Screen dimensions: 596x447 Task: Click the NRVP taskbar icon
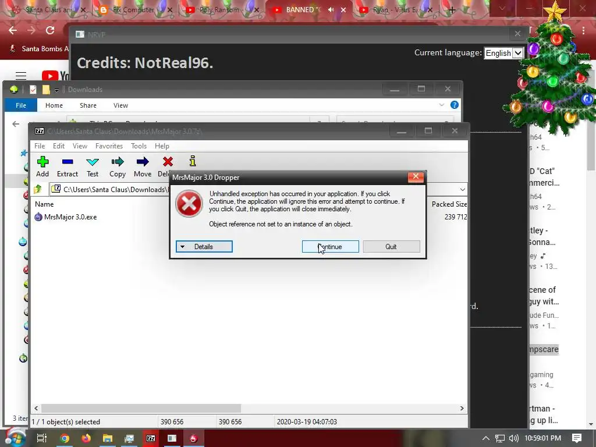pos(172,438)
